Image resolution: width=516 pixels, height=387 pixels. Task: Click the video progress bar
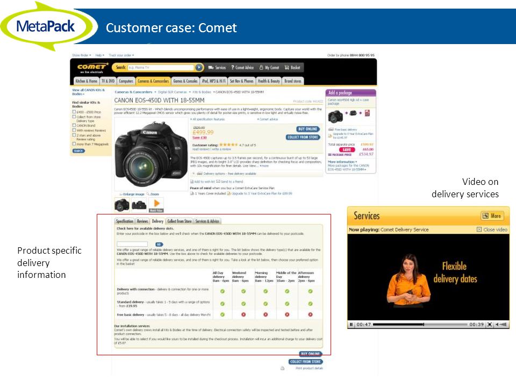[420, 325]
